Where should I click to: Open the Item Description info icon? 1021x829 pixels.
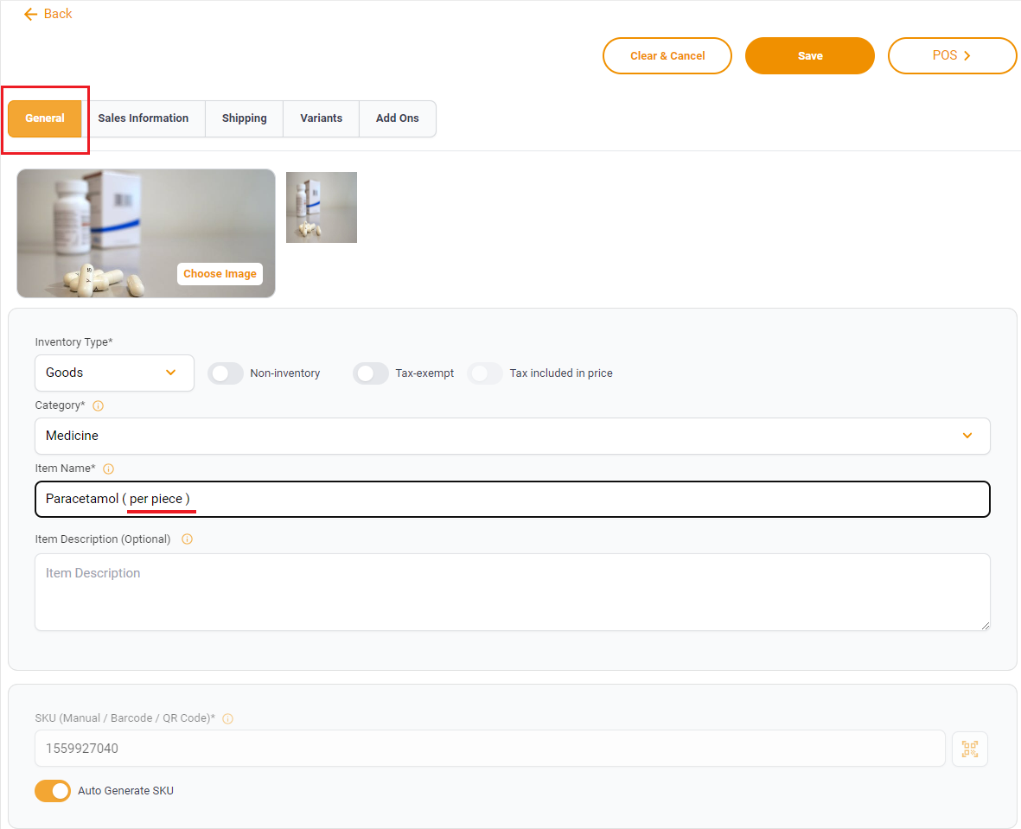(187, 539)
